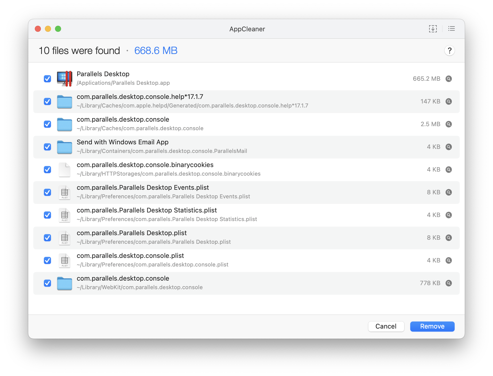493x376 pixels.
Task: Open the application list view icon
Action: pyautogui.click(x=451, y=29)
